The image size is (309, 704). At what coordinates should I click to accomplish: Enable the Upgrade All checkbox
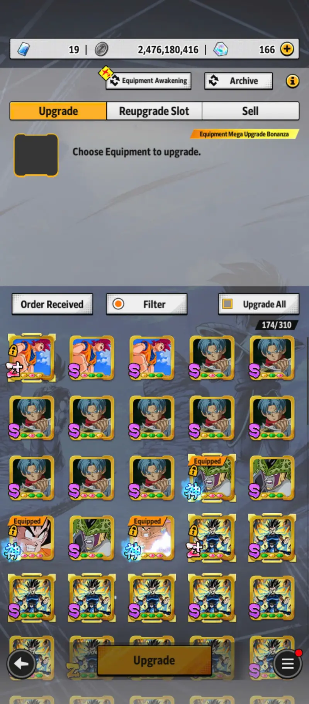click(x=228, y=304)
